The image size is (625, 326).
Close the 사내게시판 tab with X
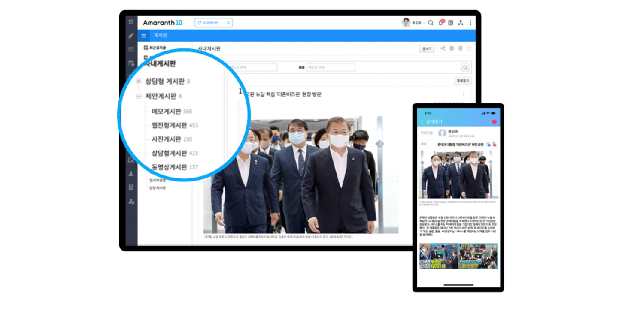pos(228,23)
